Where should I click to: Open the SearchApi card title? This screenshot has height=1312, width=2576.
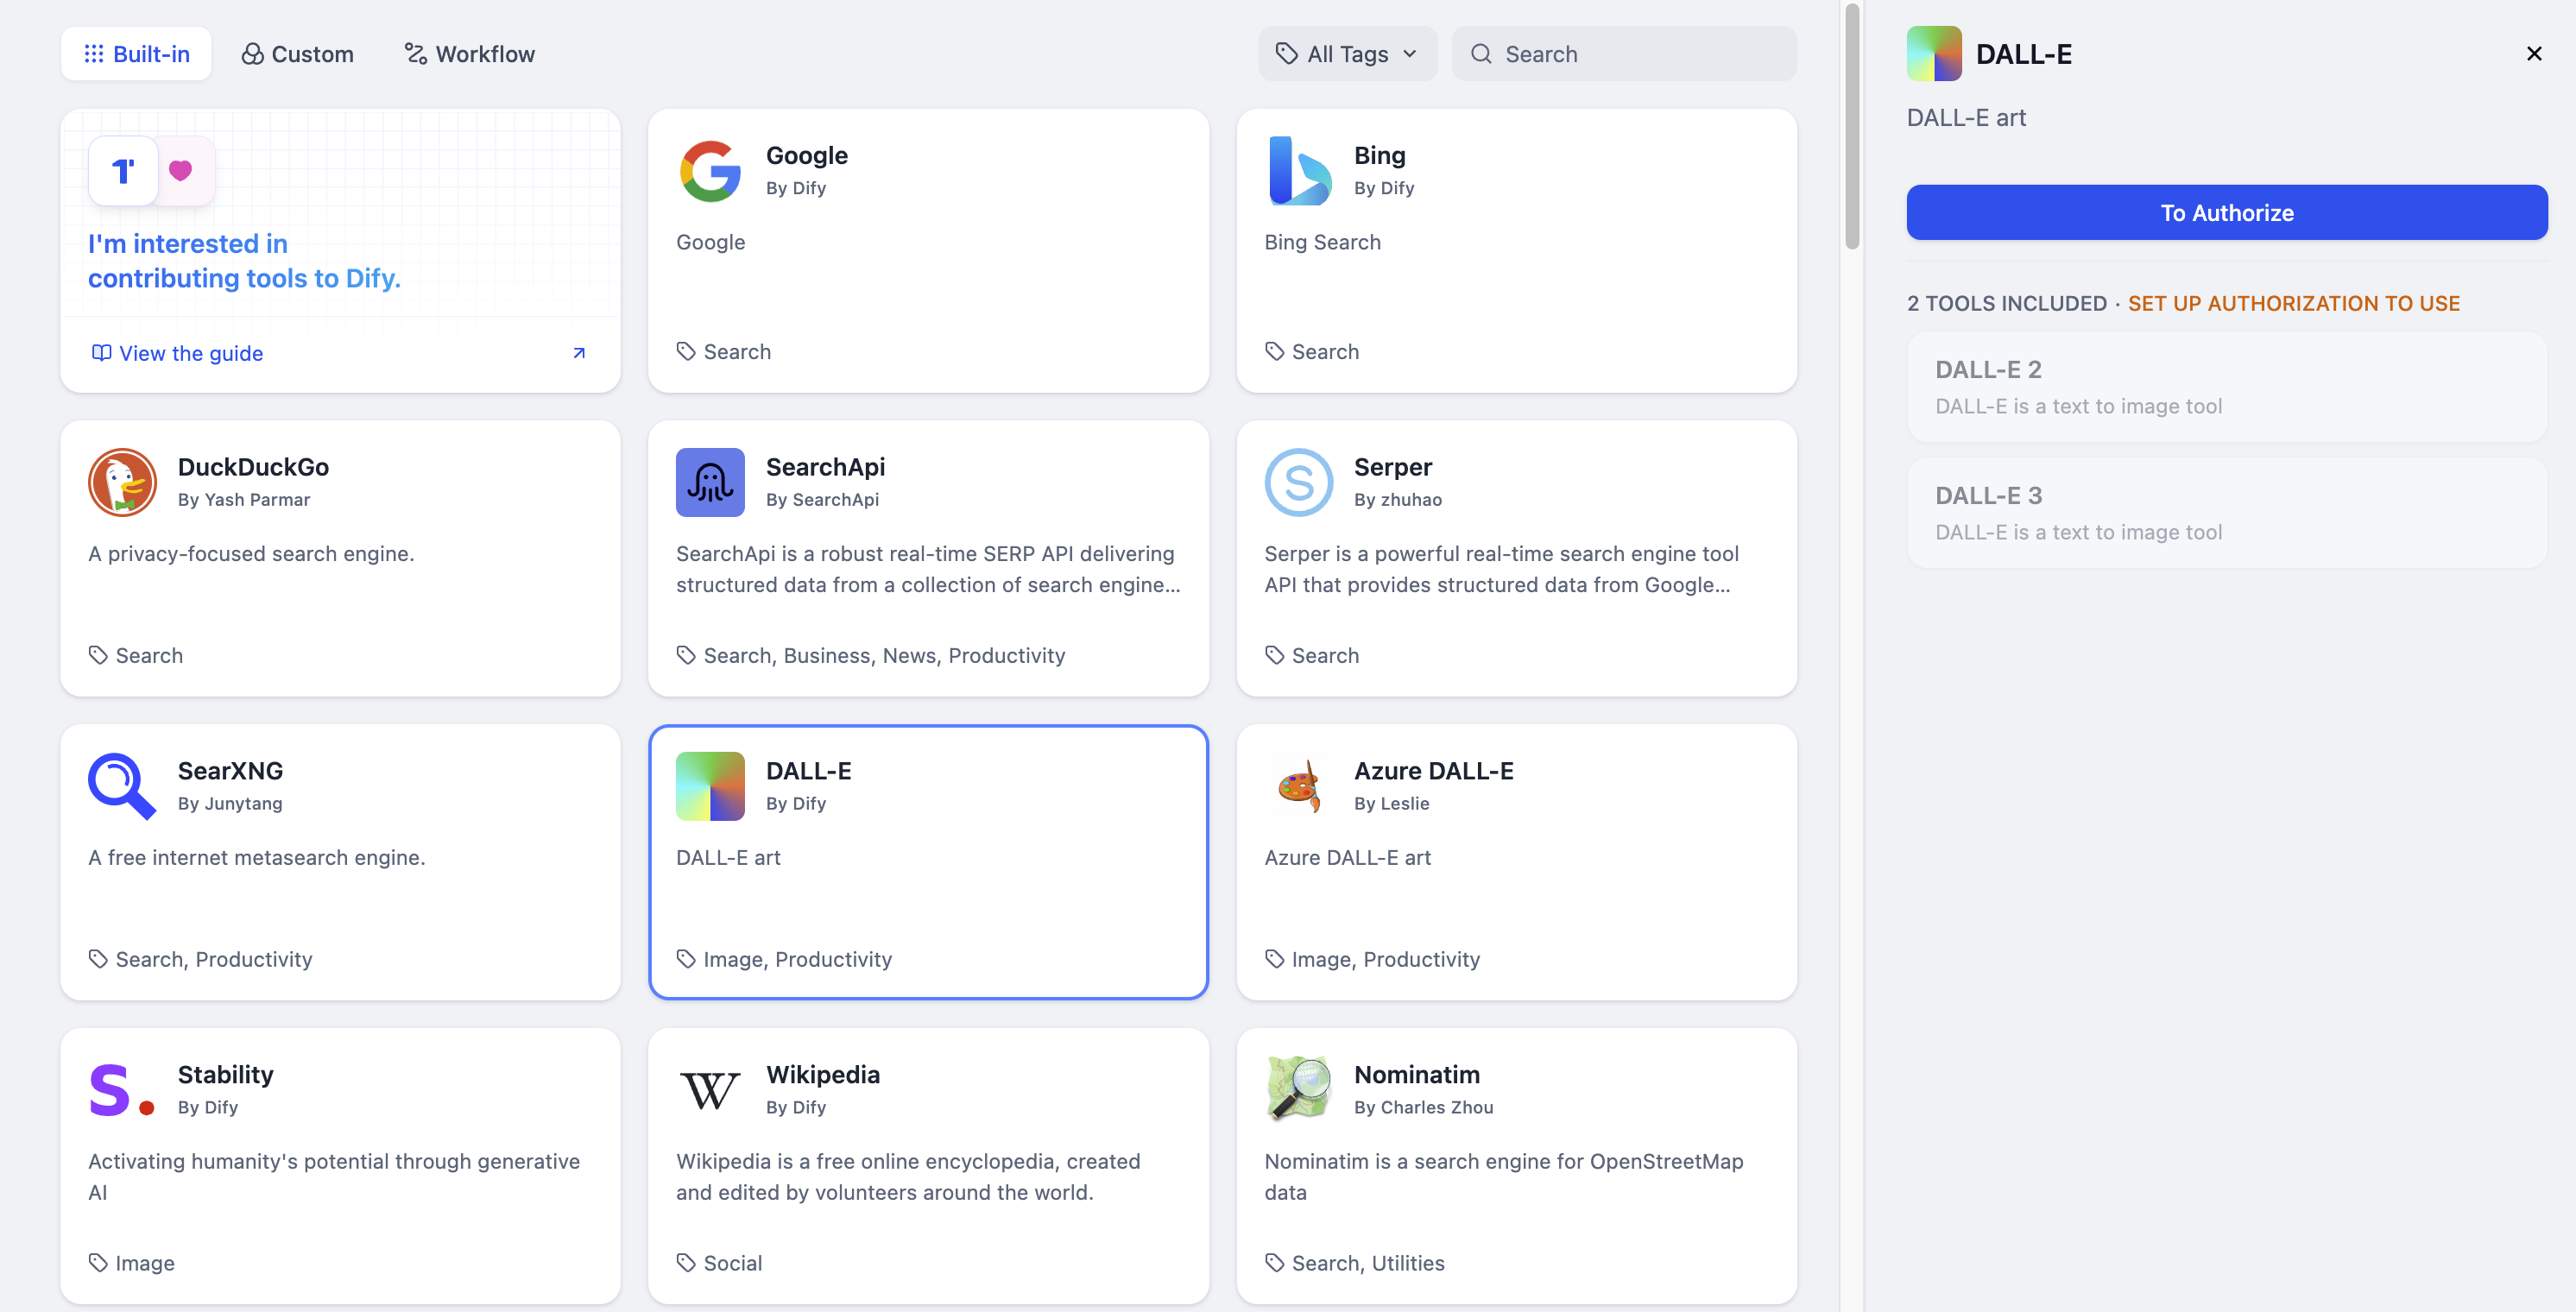point(825,466)
